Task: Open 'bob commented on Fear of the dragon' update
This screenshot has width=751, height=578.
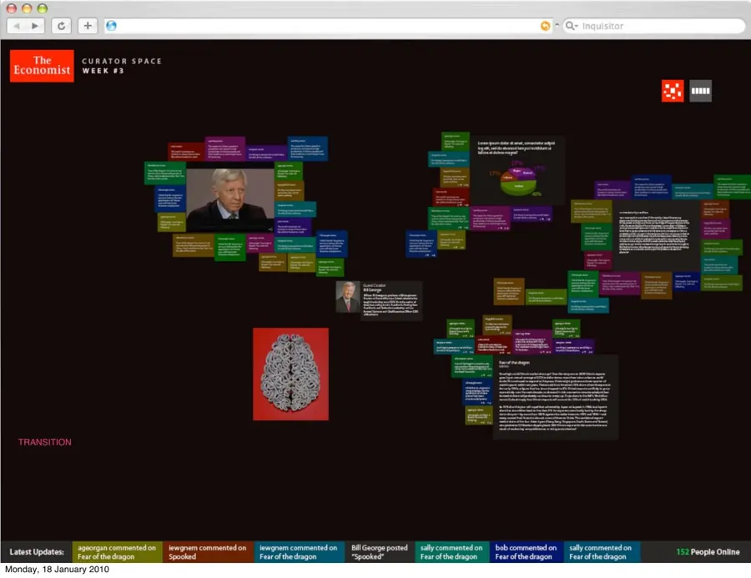Action: [x=527, y=551]
